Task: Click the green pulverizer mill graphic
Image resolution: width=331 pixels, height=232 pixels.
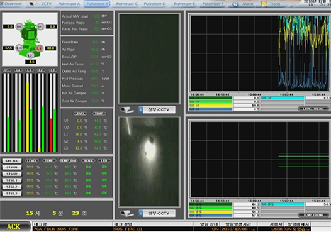Action: (x=30, y=38)
